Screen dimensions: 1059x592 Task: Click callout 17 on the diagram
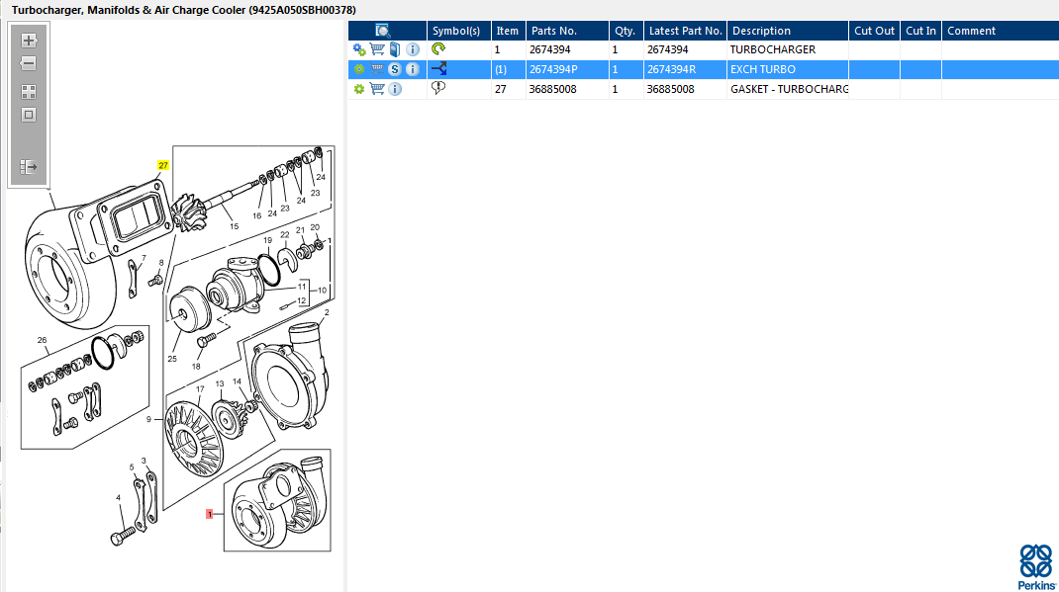coord(200,389)
